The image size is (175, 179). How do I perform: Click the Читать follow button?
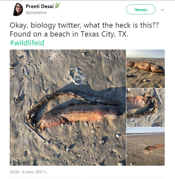pyautogui.click(x=141, y=10)
